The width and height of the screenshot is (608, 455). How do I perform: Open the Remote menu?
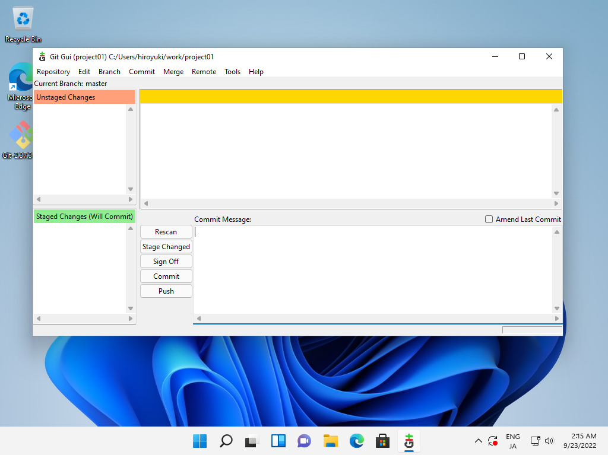pyautogui.click(x=204, y=71)
